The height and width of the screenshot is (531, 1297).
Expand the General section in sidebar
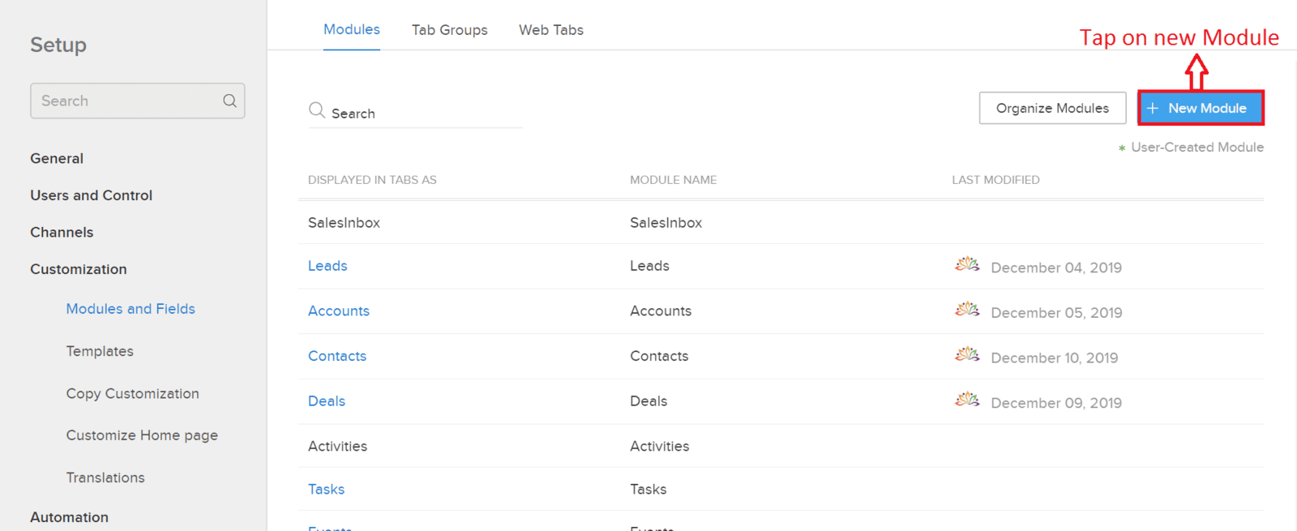point(57,158)
